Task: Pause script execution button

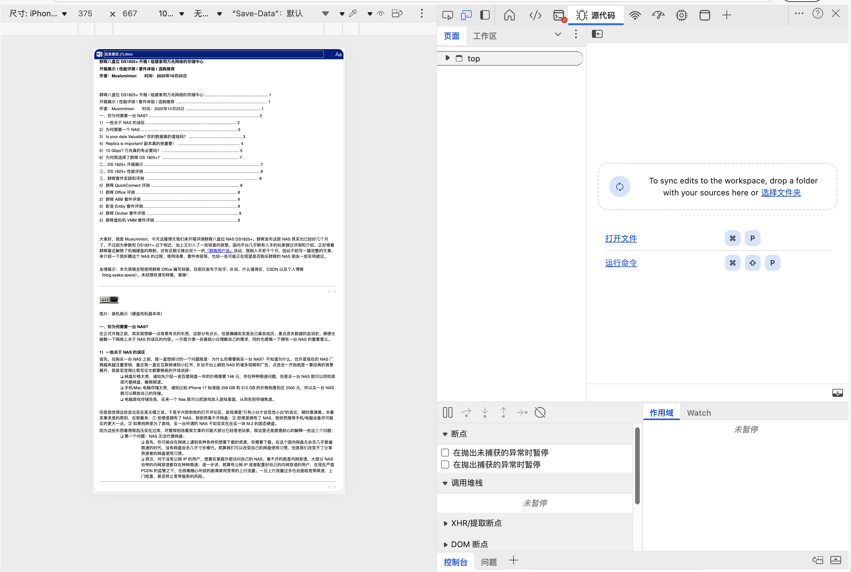Action: click(447, 413)
